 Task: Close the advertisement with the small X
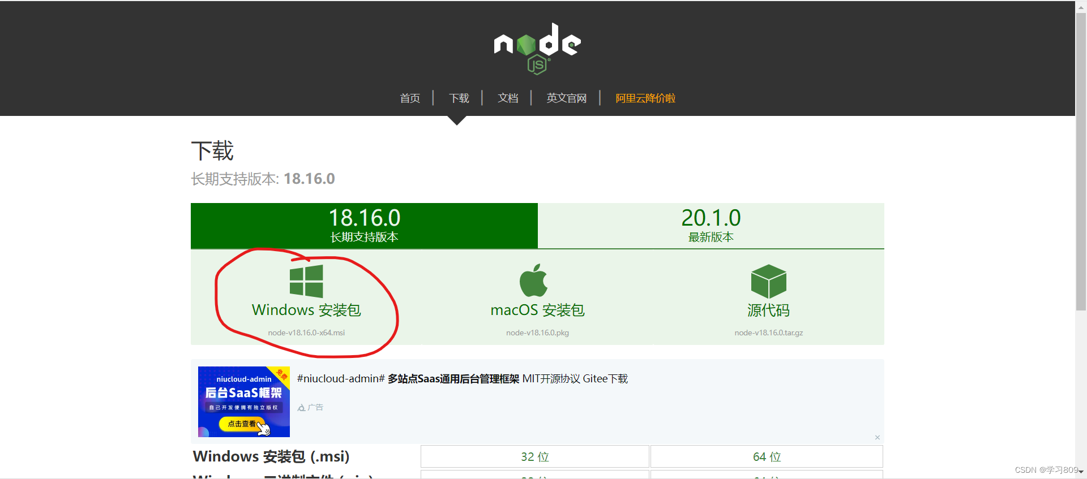coord(877,437)
